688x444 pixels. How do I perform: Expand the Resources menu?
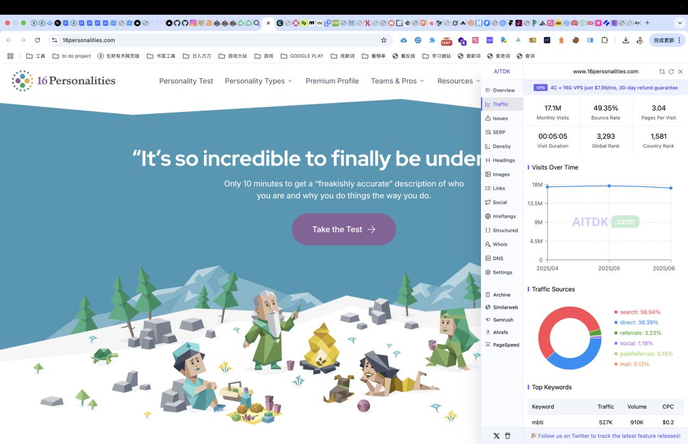click(x=459, y=81)
